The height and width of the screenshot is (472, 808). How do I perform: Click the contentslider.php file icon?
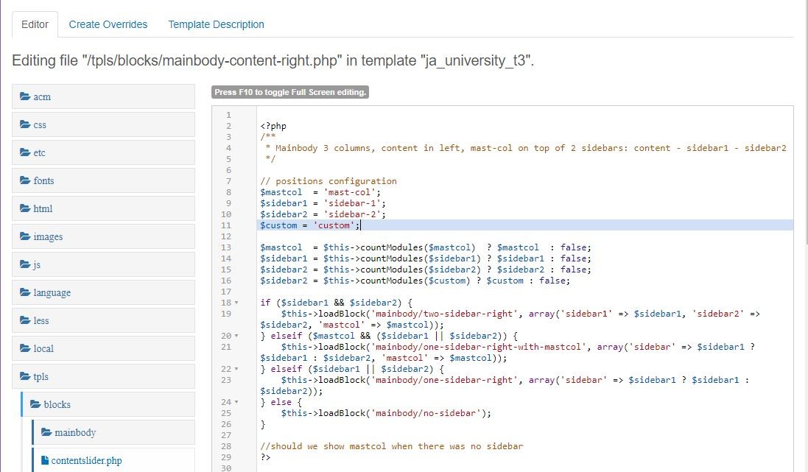tap(45, 460)
